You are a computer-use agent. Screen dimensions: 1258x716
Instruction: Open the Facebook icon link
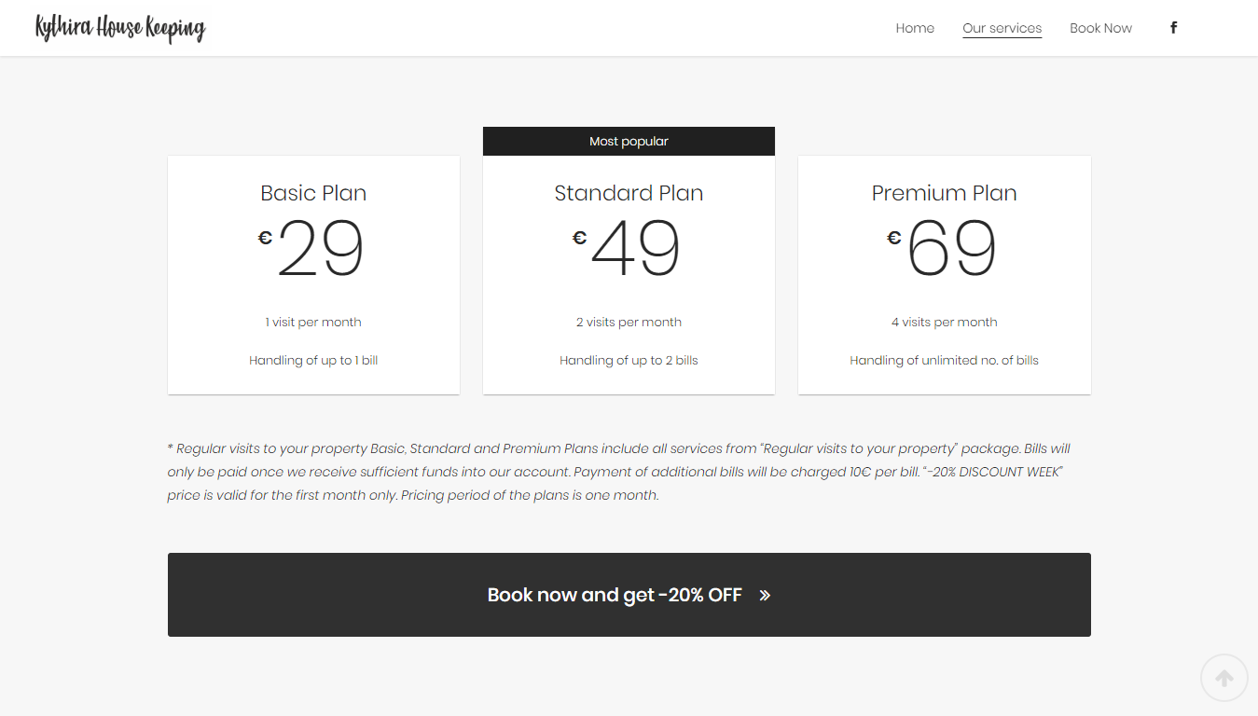pyautogui.click(x=1173, y=28)
